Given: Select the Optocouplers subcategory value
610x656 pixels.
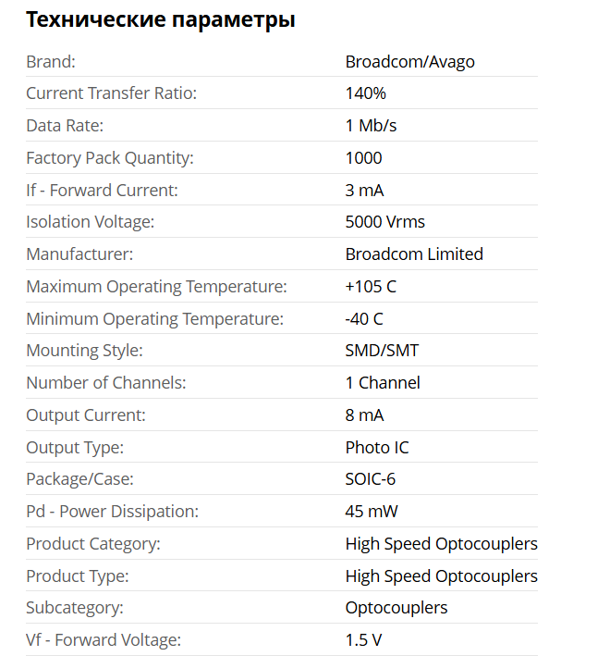Looking at the screenshot, I should pyautogui.click(x=396, y=608).
